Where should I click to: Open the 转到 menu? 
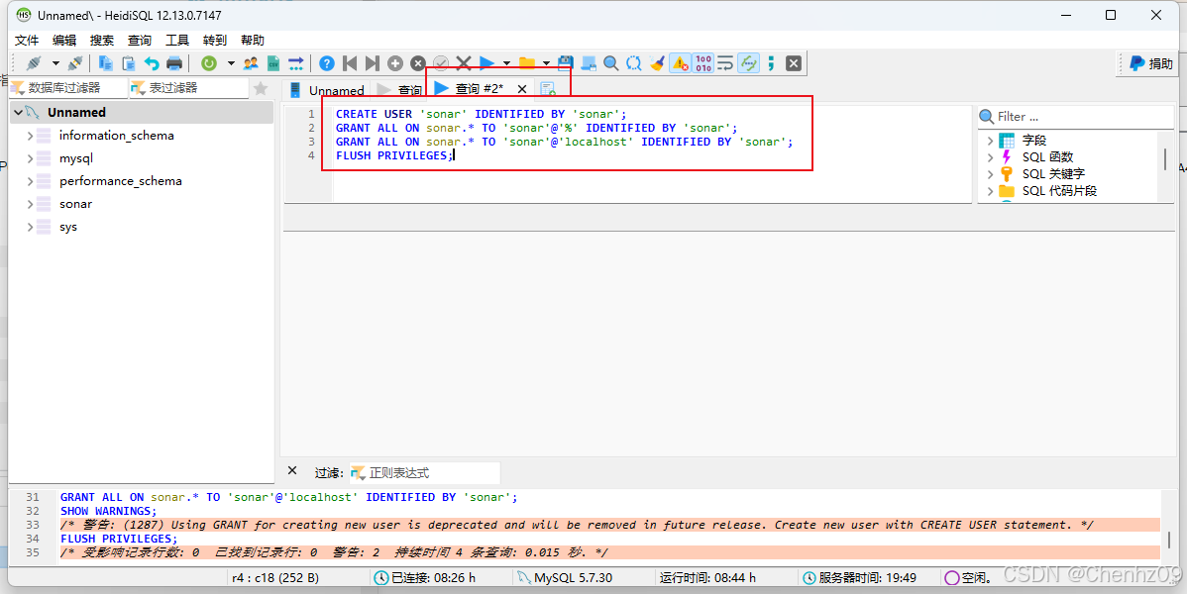point(215,41)
